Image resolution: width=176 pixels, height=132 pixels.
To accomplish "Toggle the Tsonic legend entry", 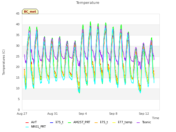I will pos(144,122).
